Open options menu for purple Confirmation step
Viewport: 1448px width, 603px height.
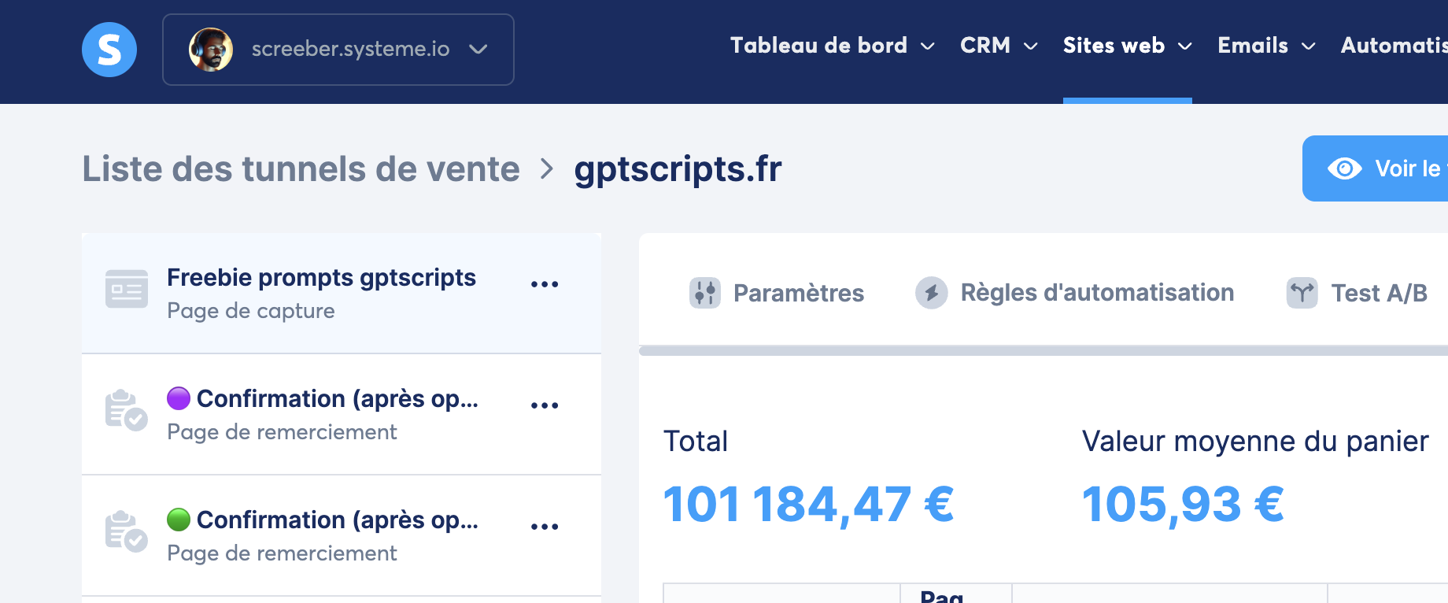click(545, 405)
